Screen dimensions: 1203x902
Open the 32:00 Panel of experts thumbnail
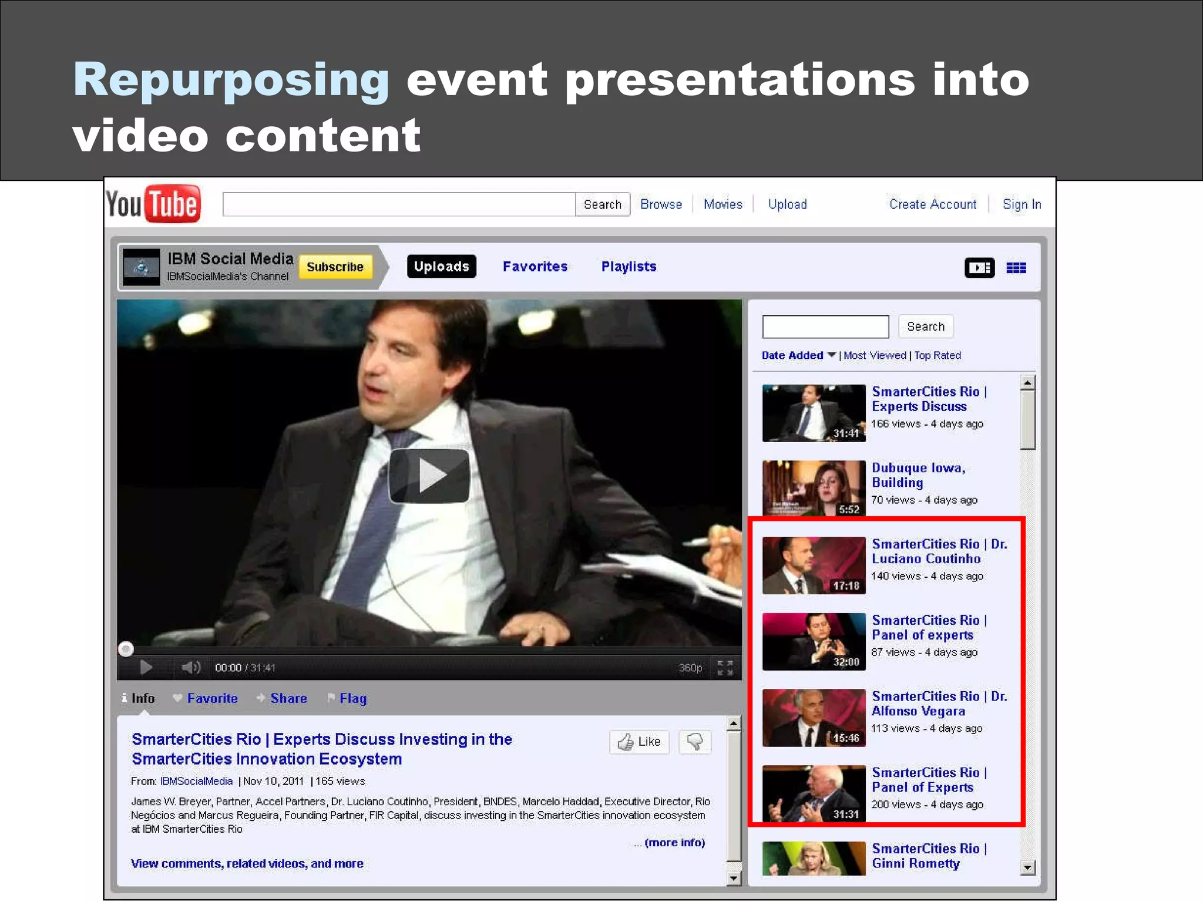814,641
